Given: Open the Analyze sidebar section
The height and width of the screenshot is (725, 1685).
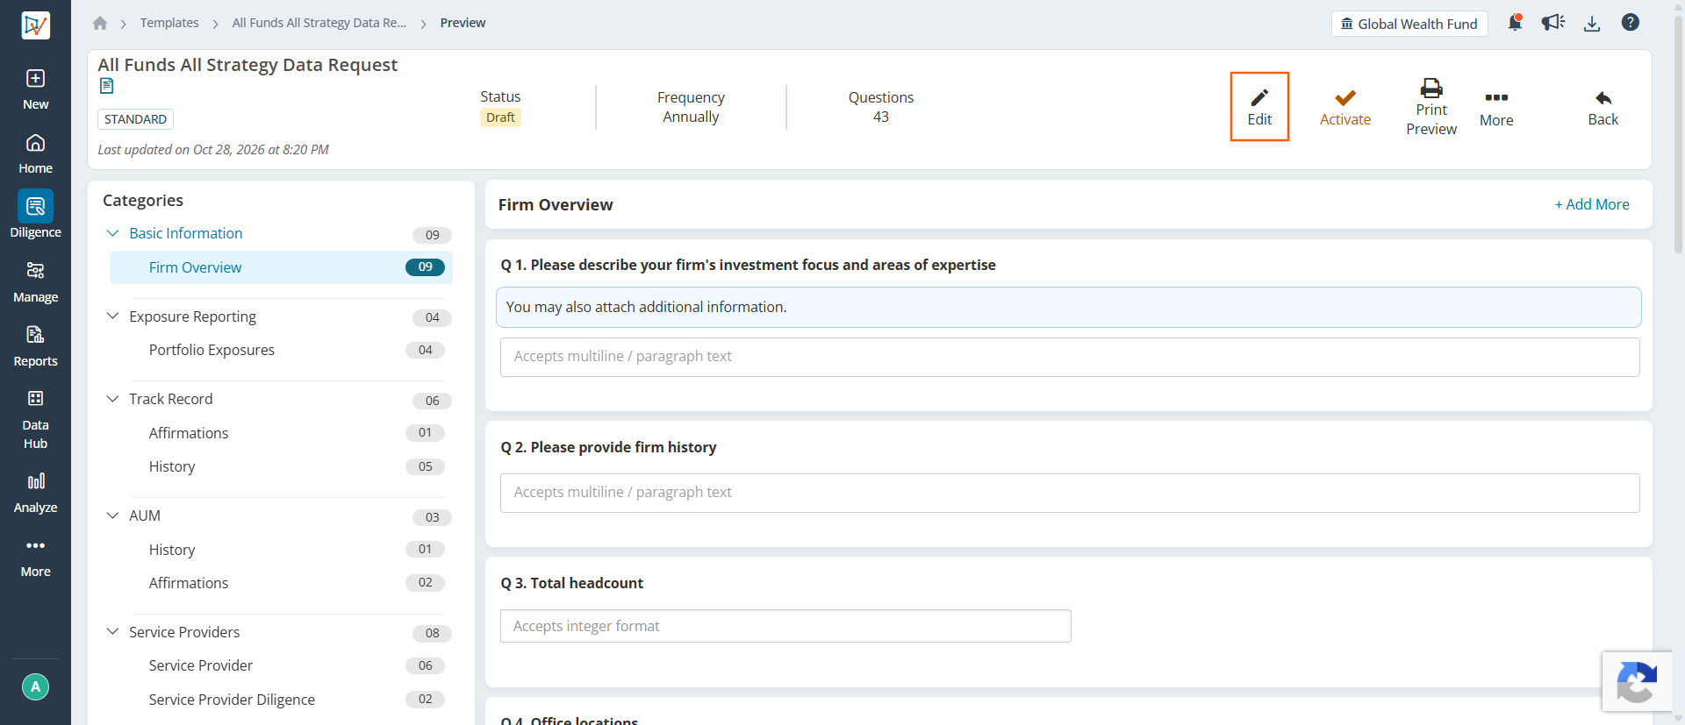Looking at the screenshot, I should pyautogui.click(x=35, y=493).
